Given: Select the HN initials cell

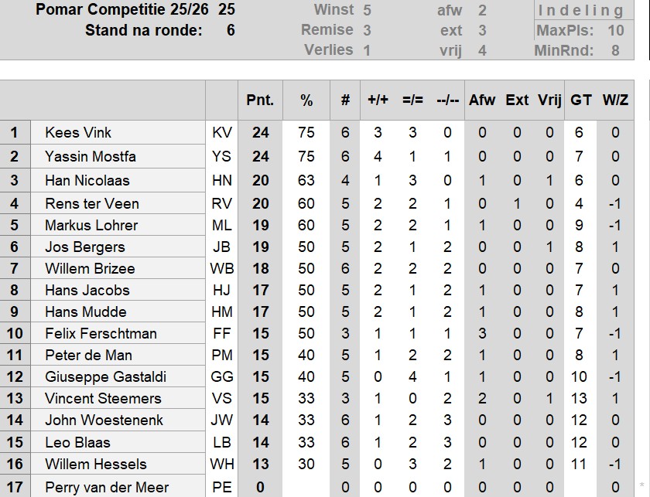Looking at the screenshot, I should [x=221, y=180].
